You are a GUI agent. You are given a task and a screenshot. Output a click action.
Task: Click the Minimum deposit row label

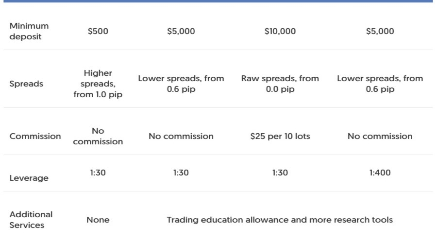coord(29,31)
